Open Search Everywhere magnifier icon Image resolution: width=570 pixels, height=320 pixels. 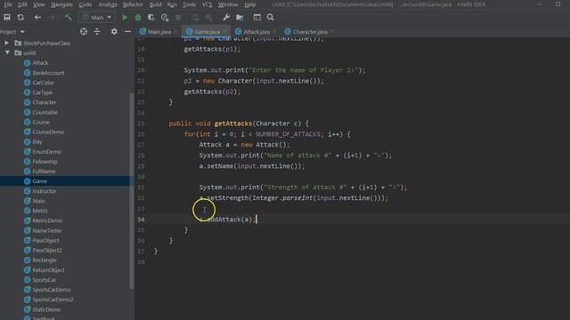click(x=271, y=18)
